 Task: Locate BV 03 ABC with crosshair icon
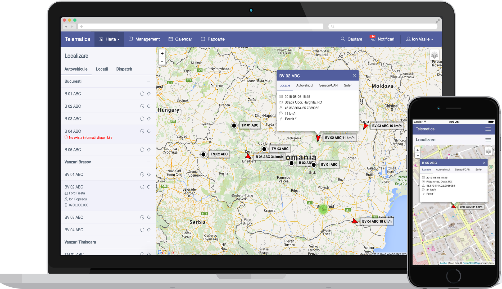[149, 217]
